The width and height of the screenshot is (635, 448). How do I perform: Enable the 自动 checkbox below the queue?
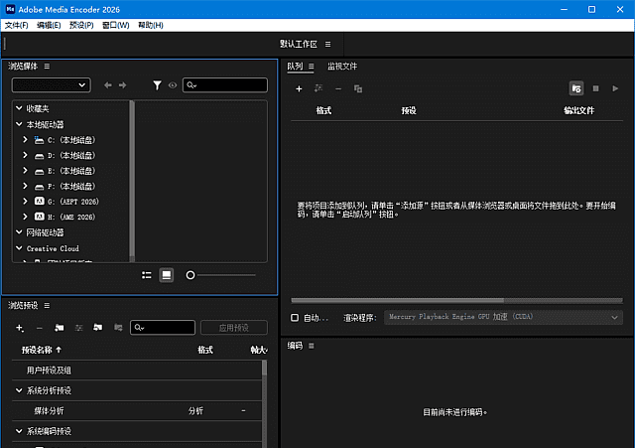[295, 318]
